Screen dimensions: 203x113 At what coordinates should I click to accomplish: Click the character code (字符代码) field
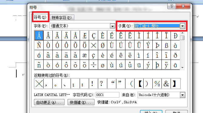[x=107, y=95]
